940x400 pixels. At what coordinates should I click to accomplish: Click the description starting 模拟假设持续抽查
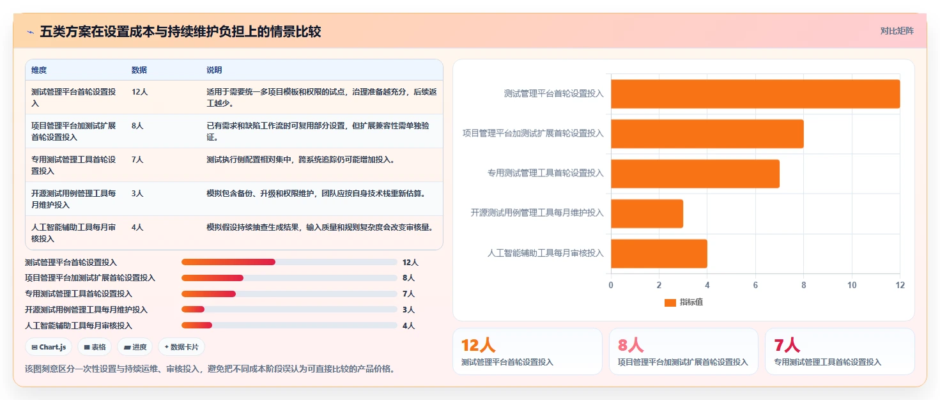click(321, 227)
